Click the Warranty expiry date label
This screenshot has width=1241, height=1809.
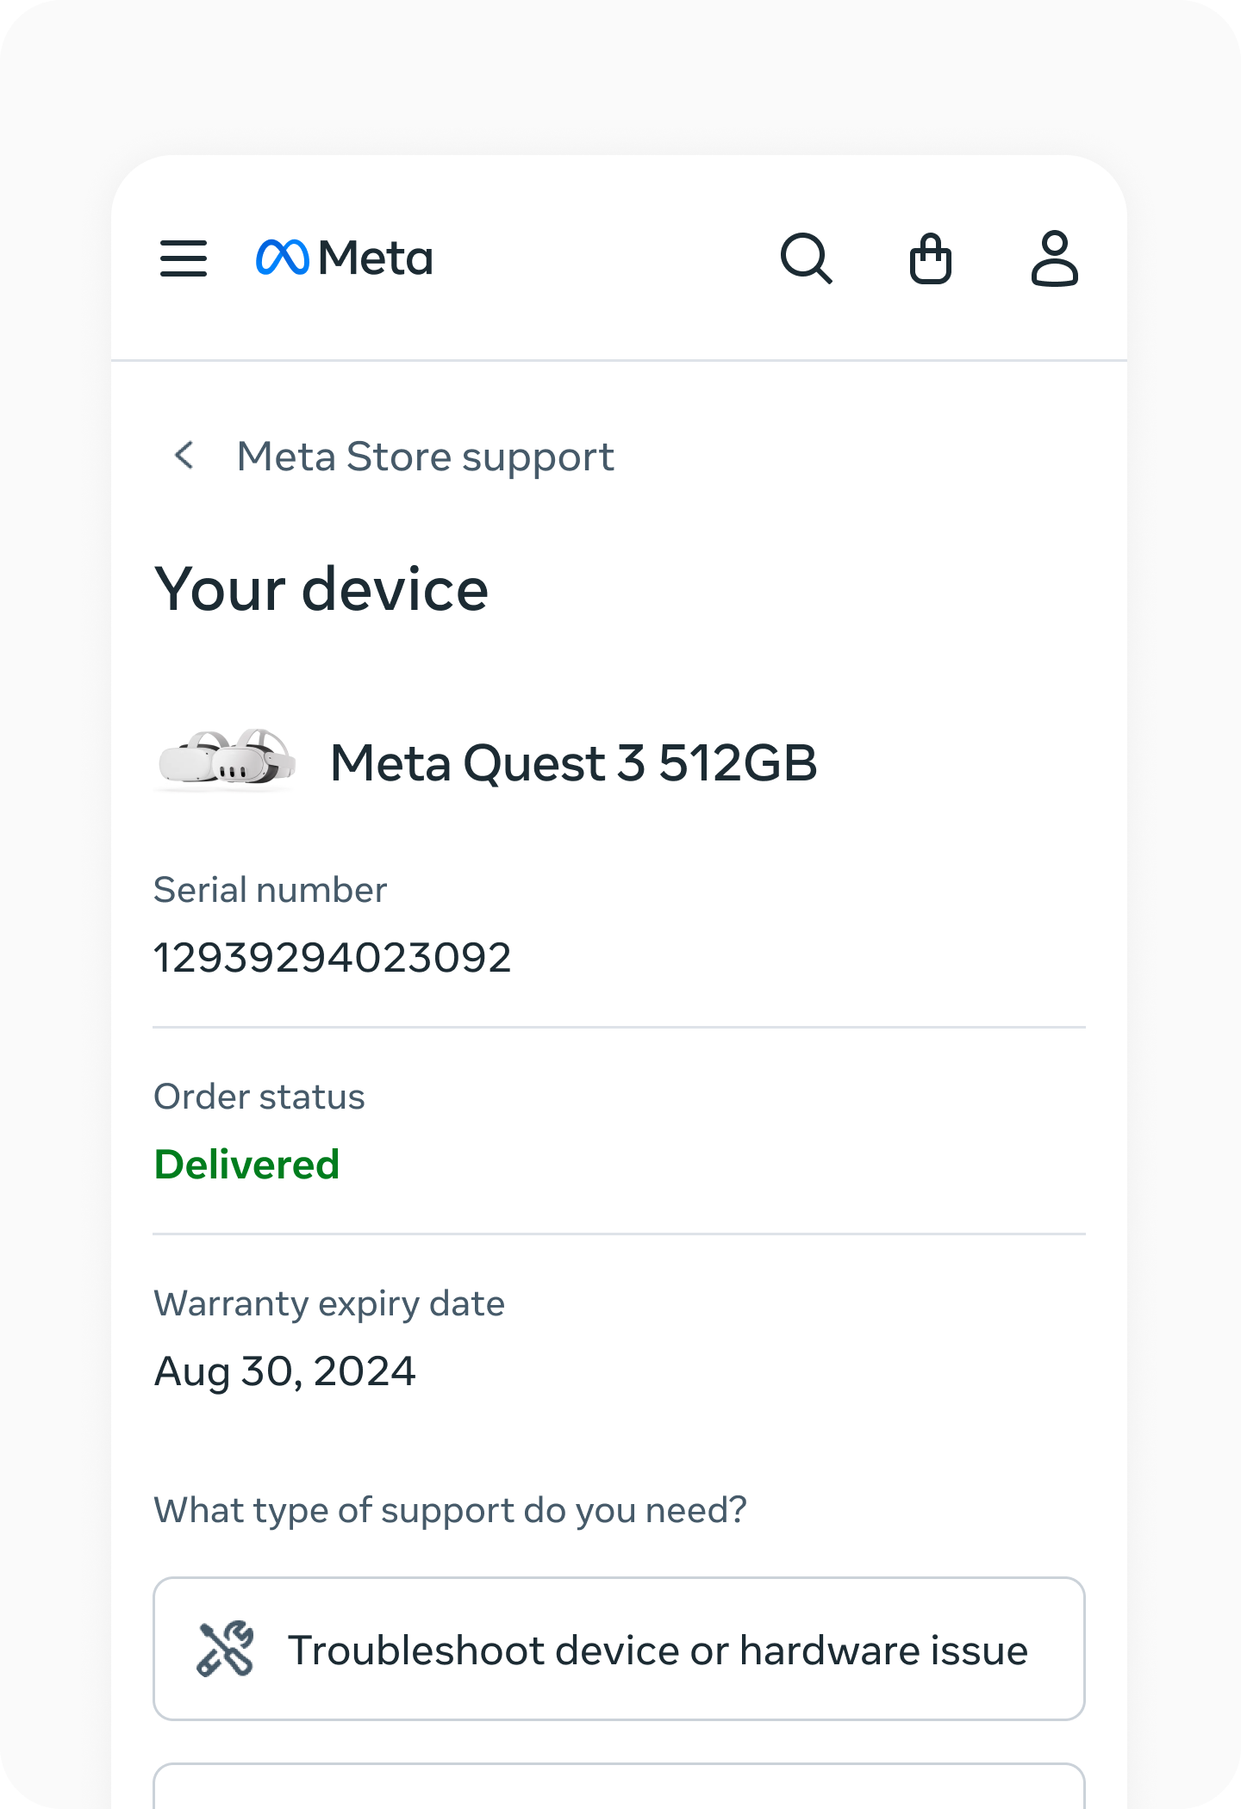328,1303
